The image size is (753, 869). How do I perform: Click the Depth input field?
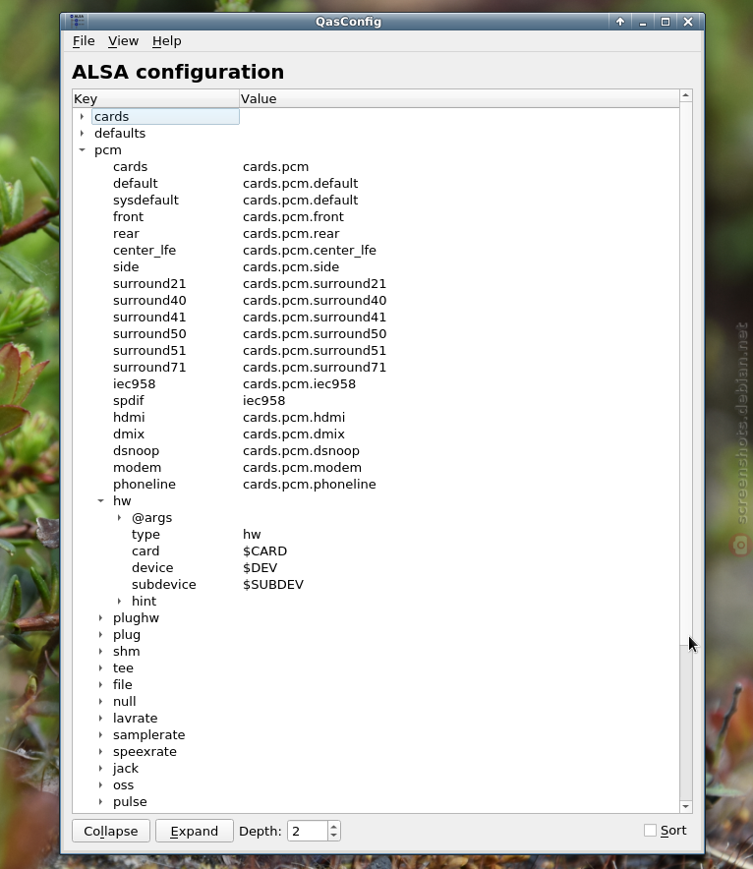(308, 831)
